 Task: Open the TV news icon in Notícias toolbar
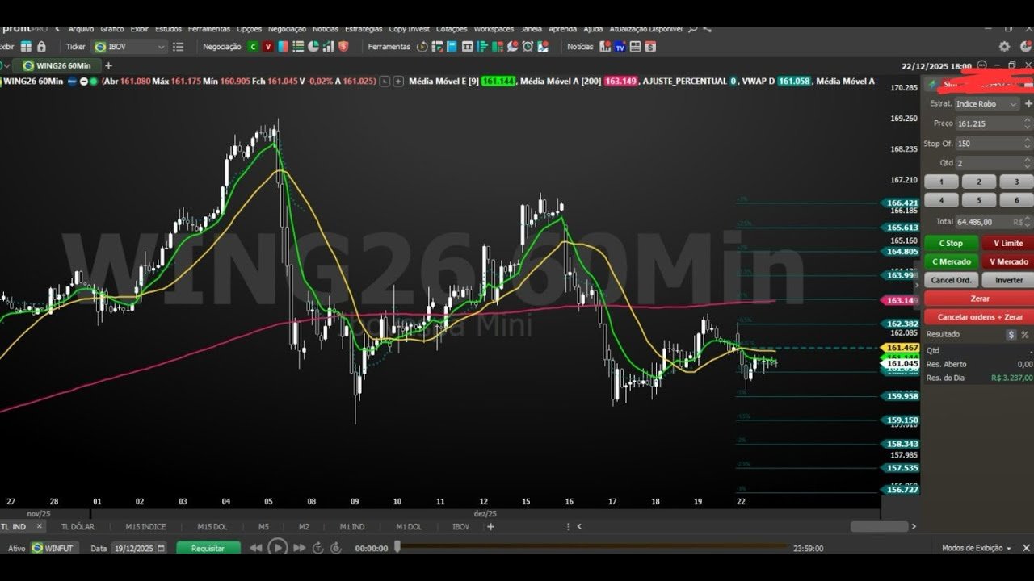[620, 47]
